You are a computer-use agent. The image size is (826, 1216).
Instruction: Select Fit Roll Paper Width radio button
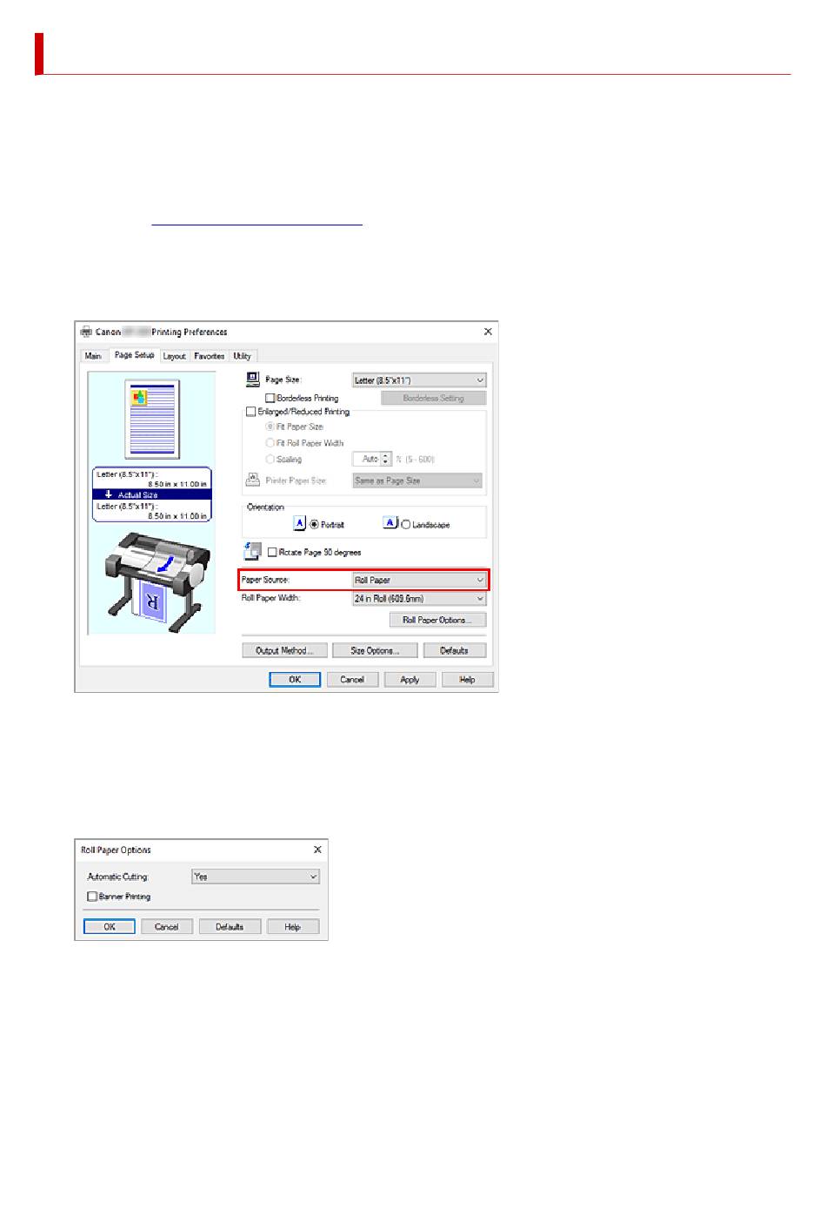click(270, 443)
